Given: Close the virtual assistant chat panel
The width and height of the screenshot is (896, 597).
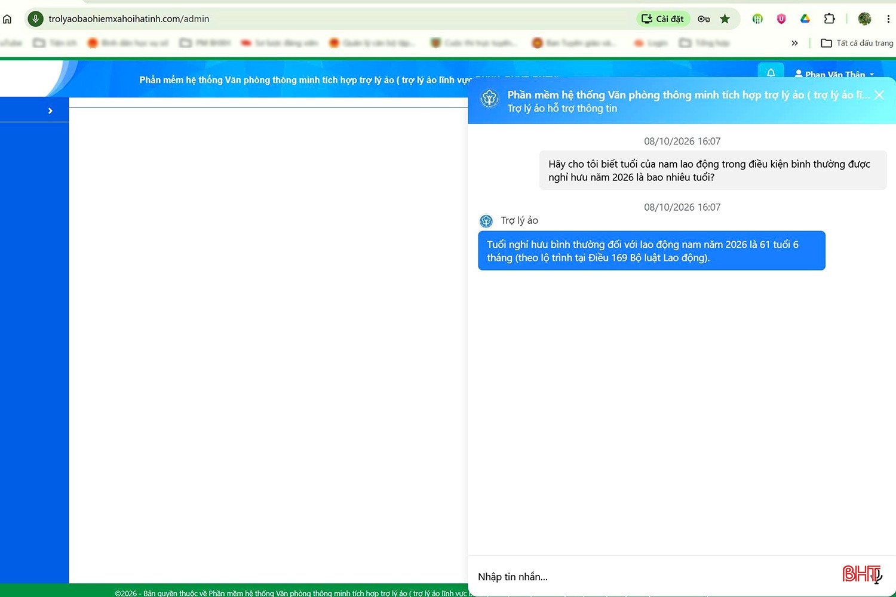Looking at the screenshot, I should 879,95.
